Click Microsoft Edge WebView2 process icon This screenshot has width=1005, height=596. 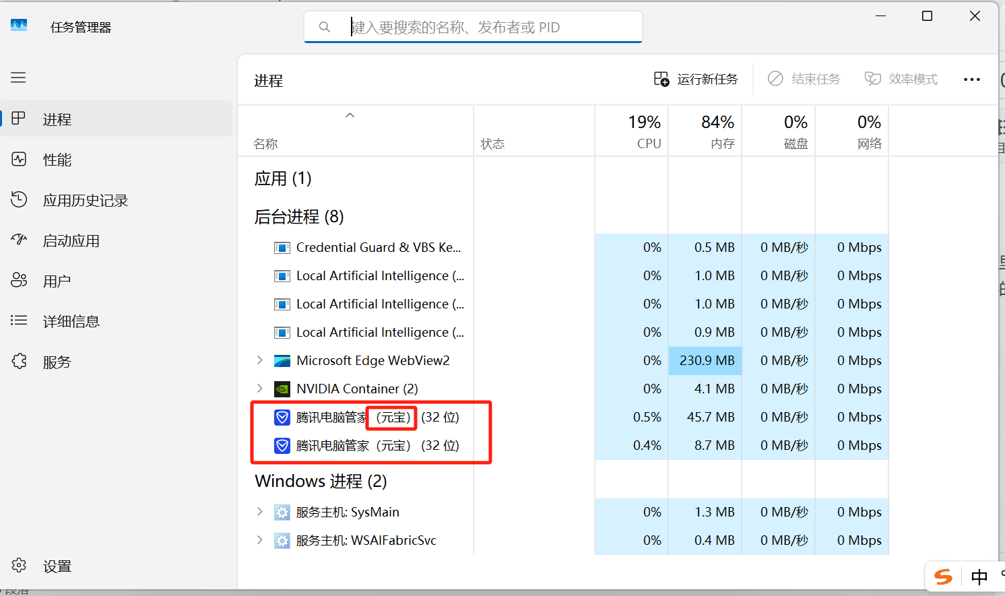coord(282,361)
